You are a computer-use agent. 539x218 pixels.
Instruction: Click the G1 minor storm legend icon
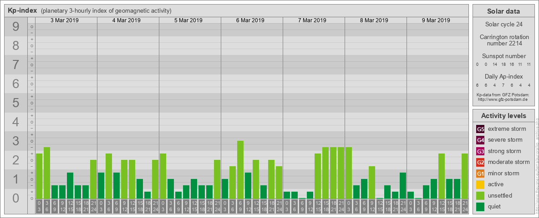click(480, 173)
